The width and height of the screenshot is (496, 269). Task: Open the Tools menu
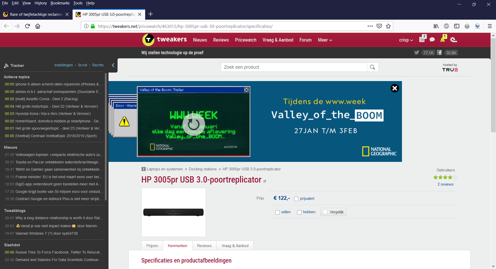coord(78,3)
